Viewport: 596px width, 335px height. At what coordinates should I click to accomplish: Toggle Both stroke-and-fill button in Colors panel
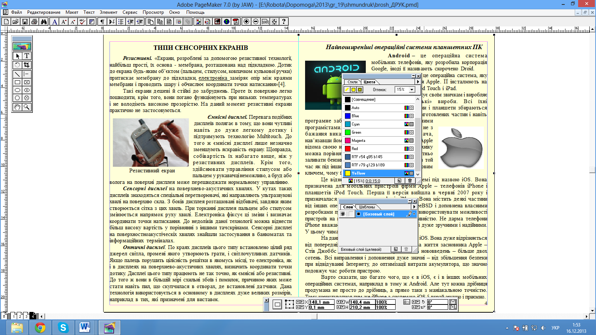point(360,90)
